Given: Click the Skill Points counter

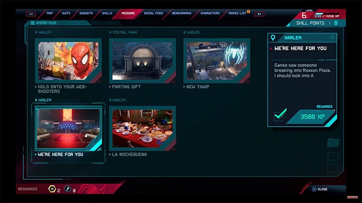Looking at the screenshot, I should (x=317, y=23).
